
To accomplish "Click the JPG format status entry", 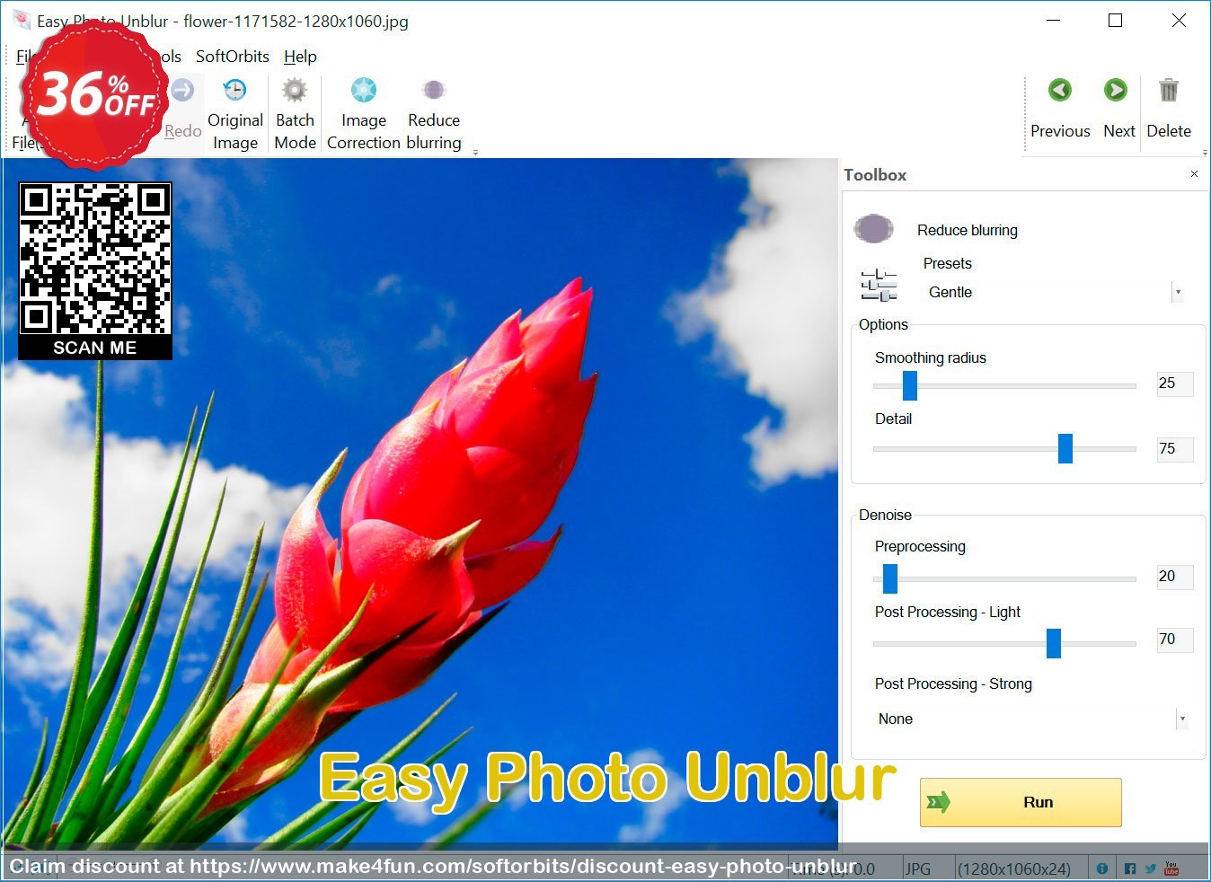I will pyautogui.click(x=918, y=869).
